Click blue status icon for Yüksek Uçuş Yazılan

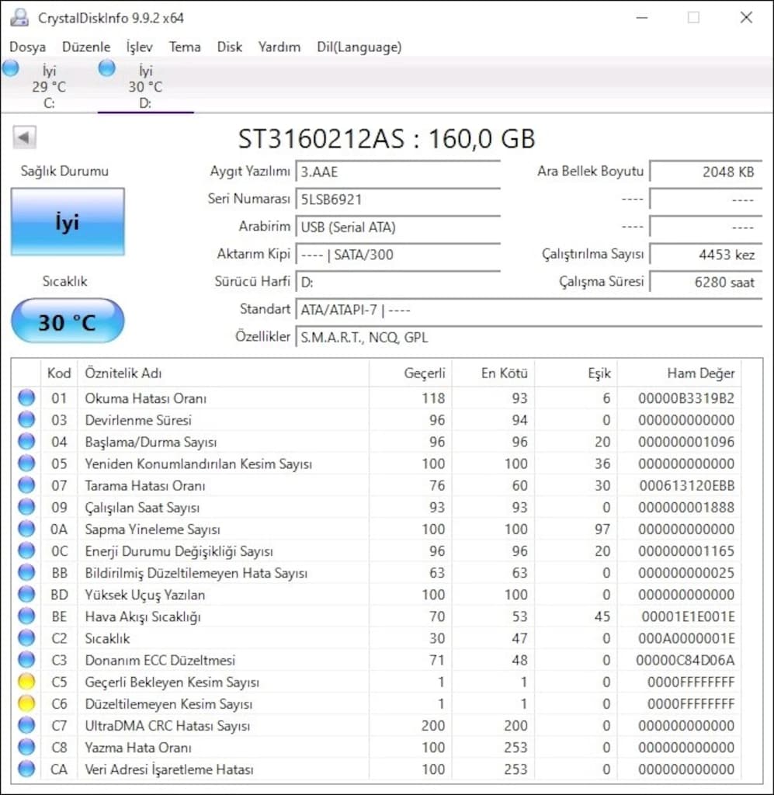pos(26,594)
